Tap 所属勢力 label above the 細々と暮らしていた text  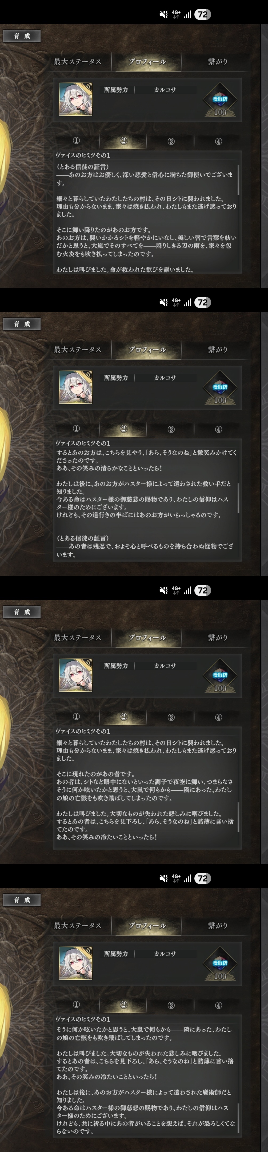tap(116, 665)
